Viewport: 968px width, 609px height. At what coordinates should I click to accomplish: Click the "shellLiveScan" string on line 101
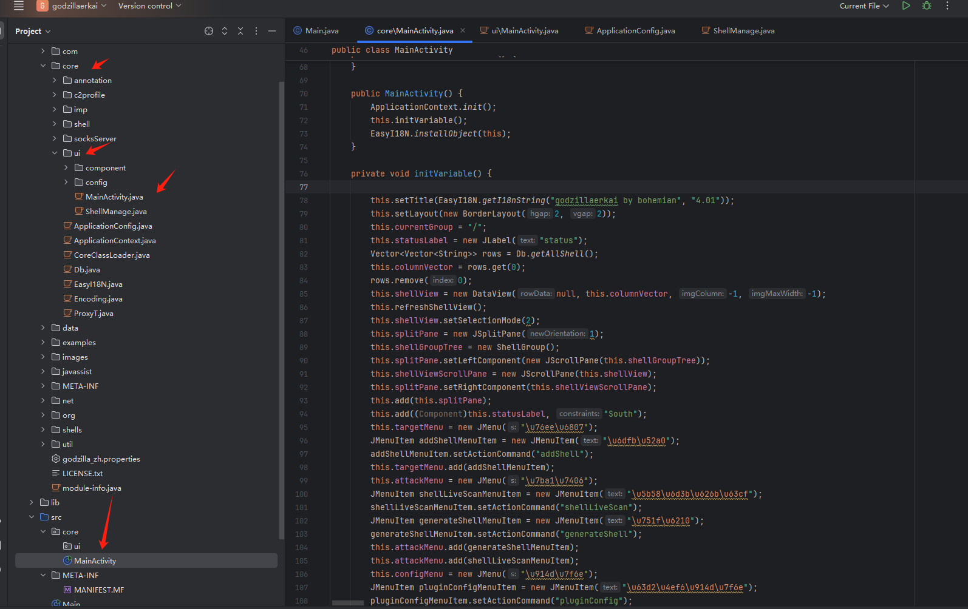click(x=597, y=507)
